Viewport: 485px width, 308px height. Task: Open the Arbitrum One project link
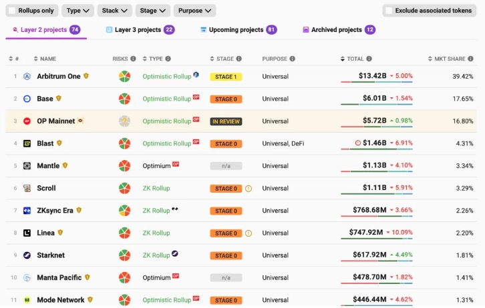pos(59,77)
